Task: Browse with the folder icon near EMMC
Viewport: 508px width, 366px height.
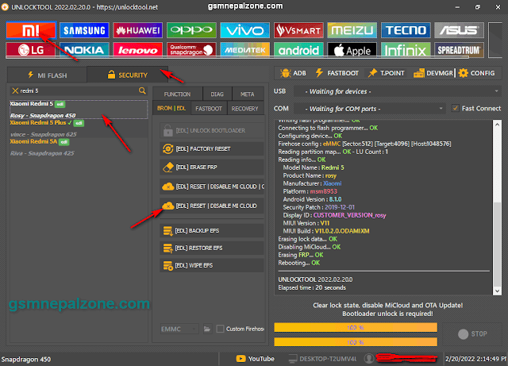Action: [207, 329]
